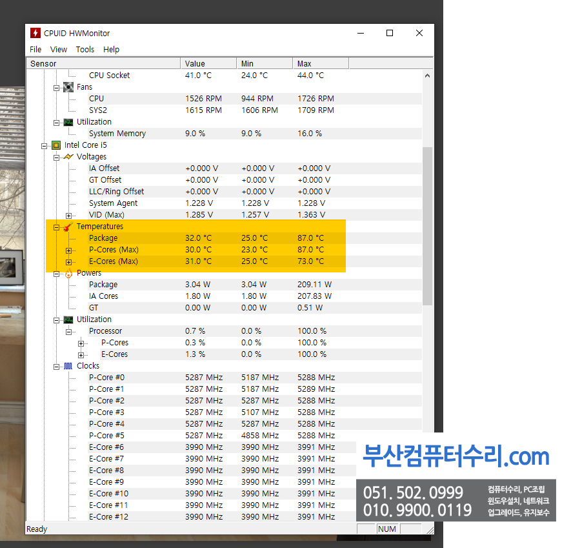Click the Voltages lightning icon
The image size is (571, 548).
pos(68,157)
